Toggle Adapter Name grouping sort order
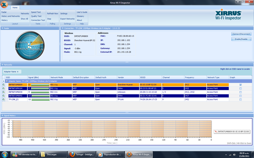254x158 pixels. [12, 71]
